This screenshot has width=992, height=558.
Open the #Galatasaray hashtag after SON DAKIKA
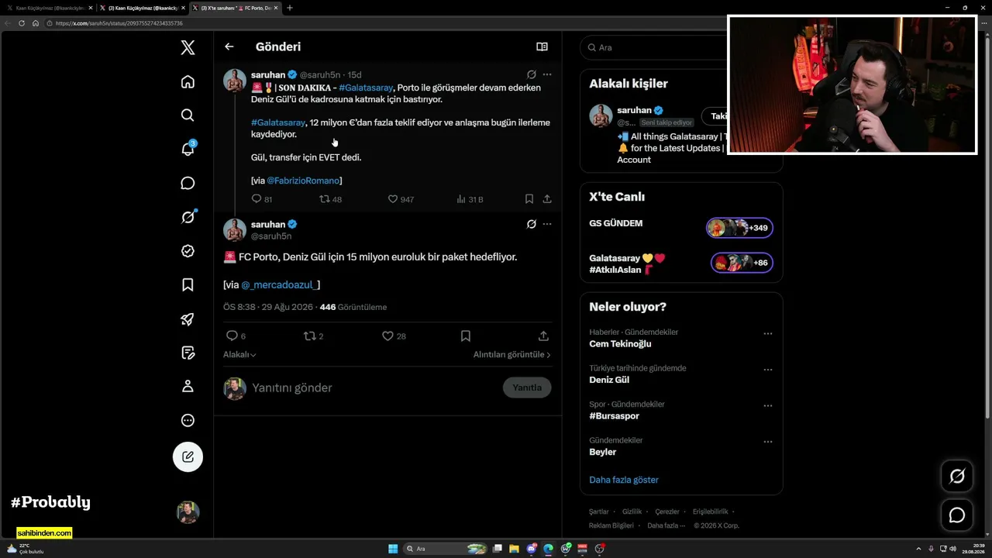point(366,88)
